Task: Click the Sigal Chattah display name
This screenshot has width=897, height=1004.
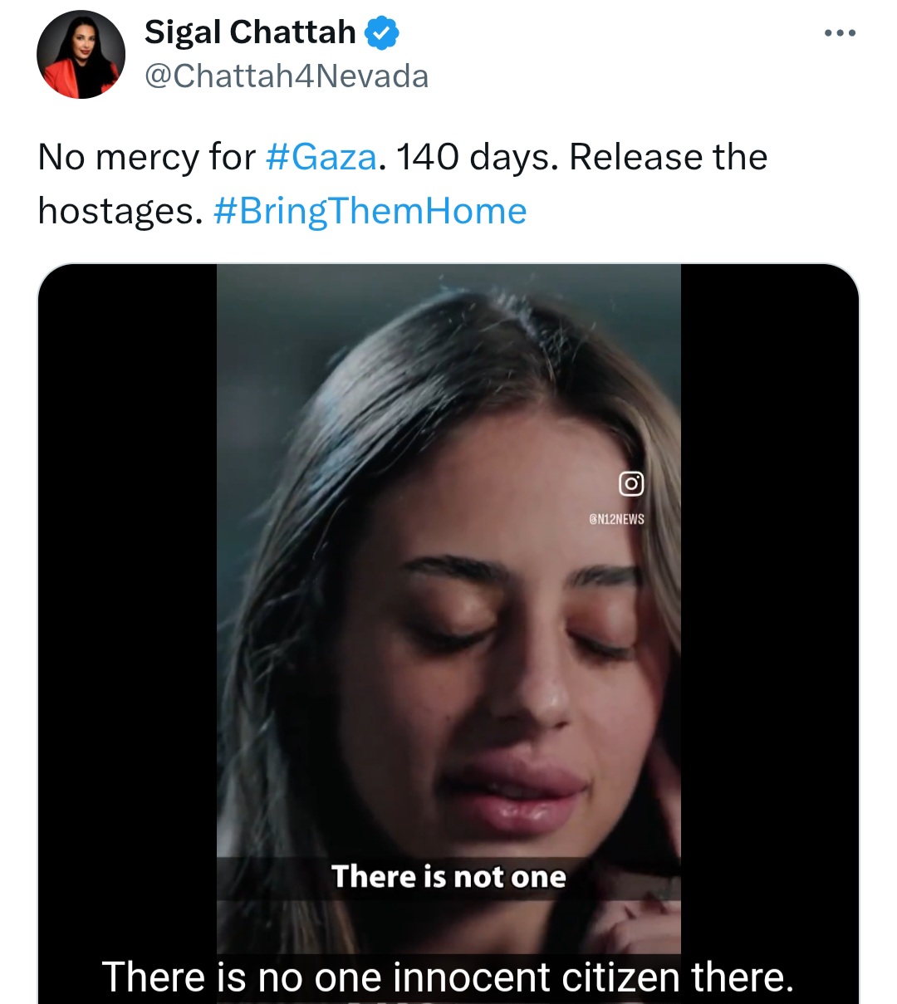Action: tap(250, 32)
